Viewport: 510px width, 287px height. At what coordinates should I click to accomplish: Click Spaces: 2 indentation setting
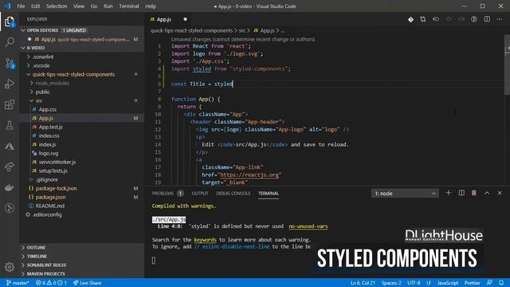coord(391,283)
